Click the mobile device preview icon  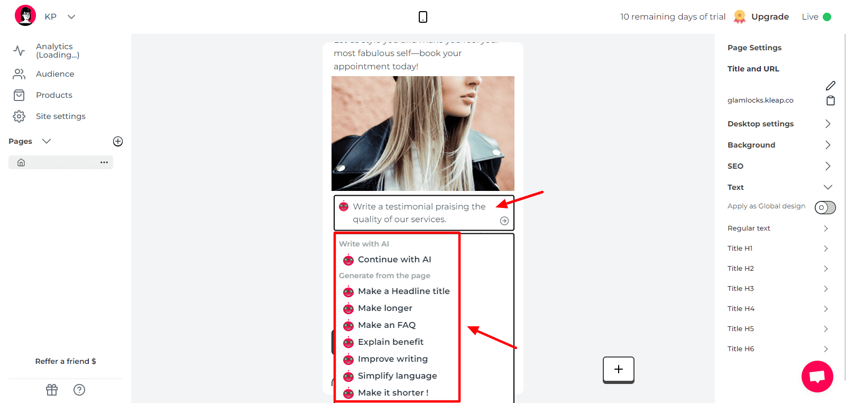point(423,17)
